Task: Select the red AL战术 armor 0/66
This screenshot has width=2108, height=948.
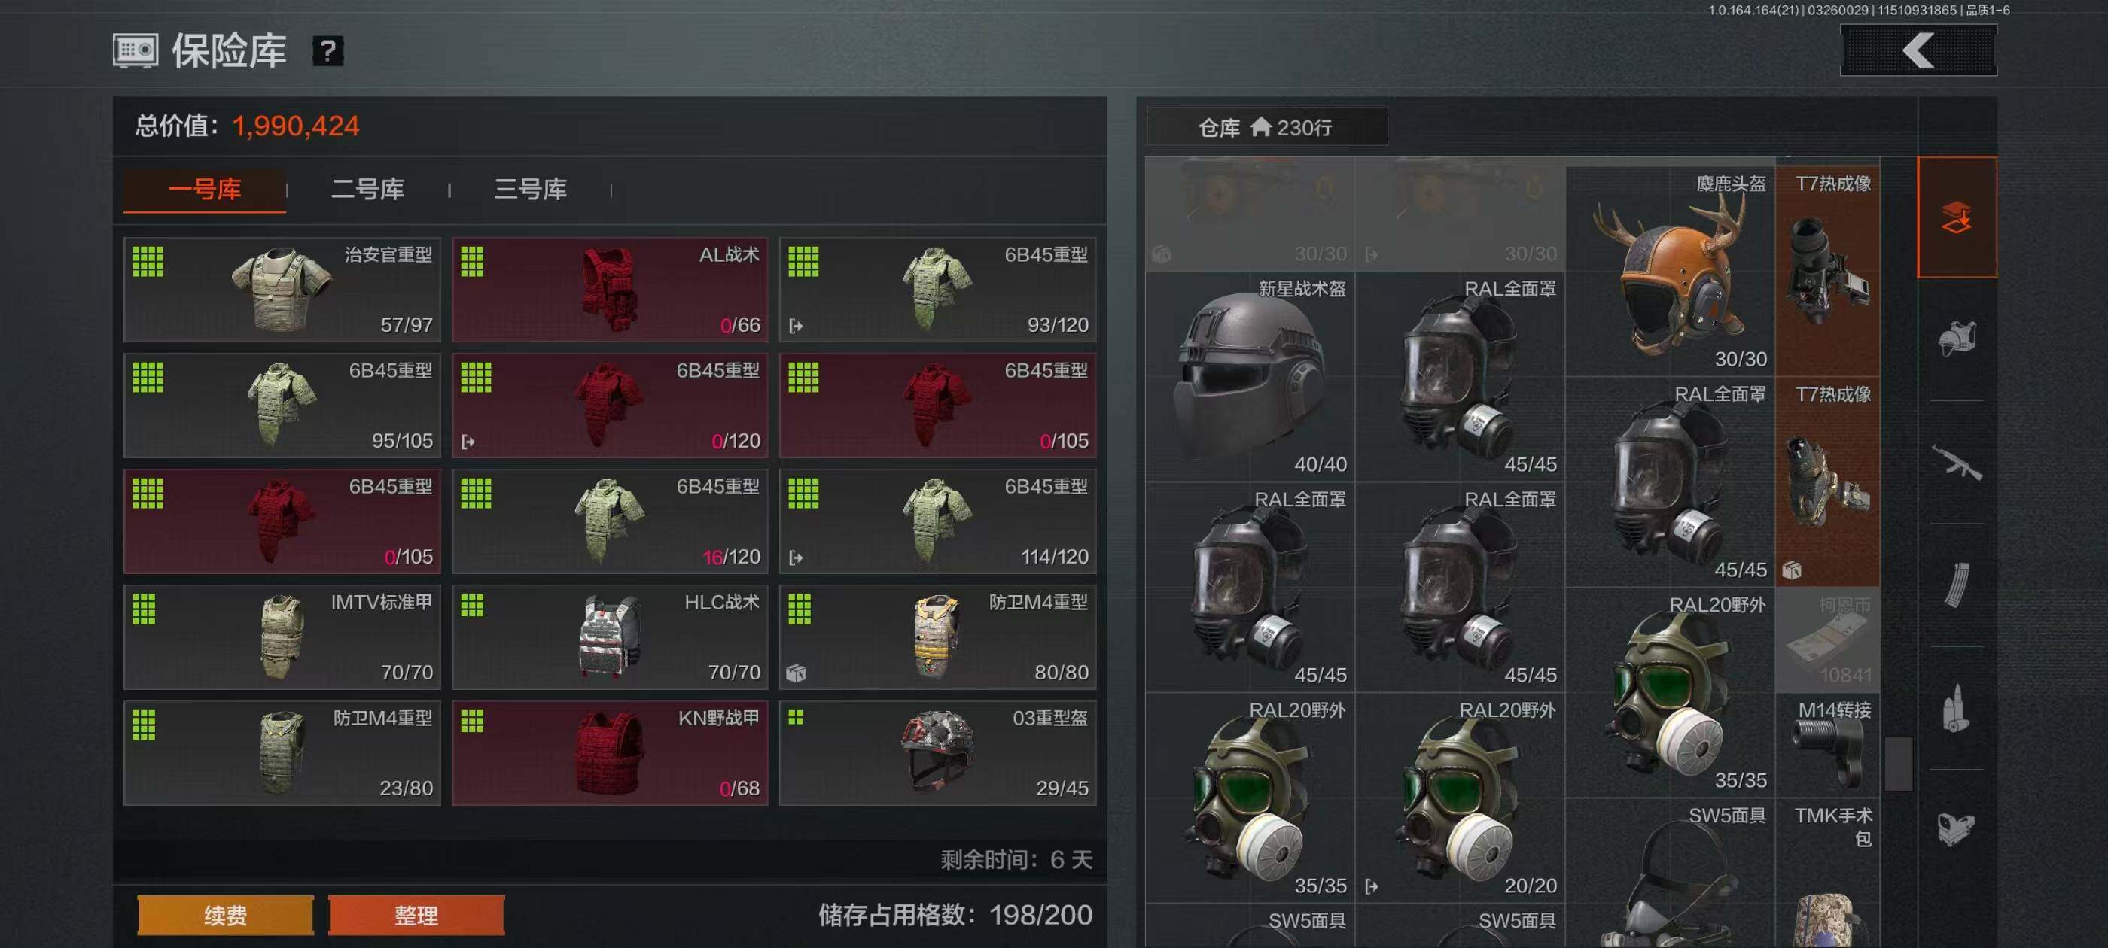Action: (610, 290)
